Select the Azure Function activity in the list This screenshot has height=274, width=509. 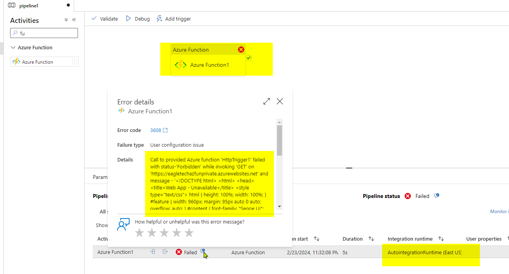[44, 62]
